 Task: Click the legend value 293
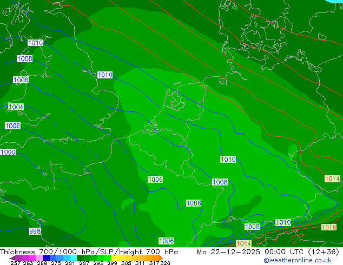coord(98,263)
